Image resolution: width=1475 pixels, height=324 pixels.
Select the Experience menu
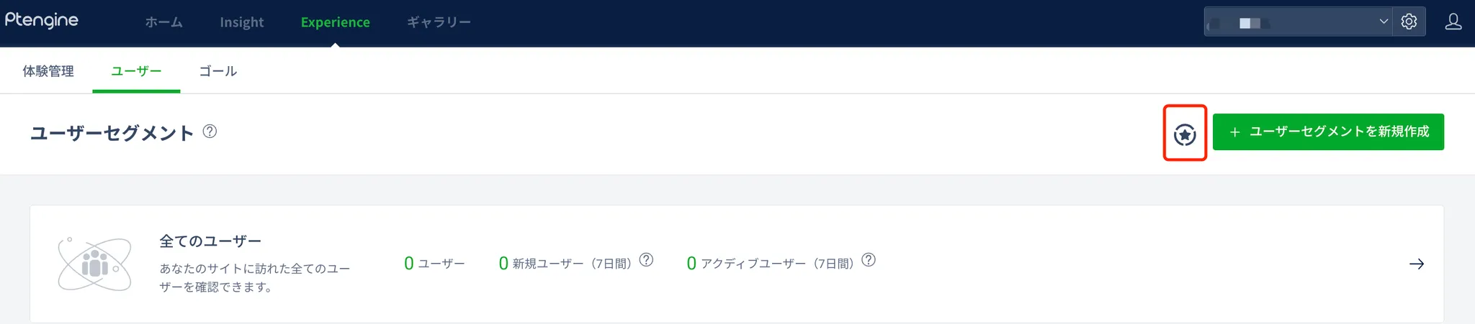pyautogui.click(x=335, y=22)
